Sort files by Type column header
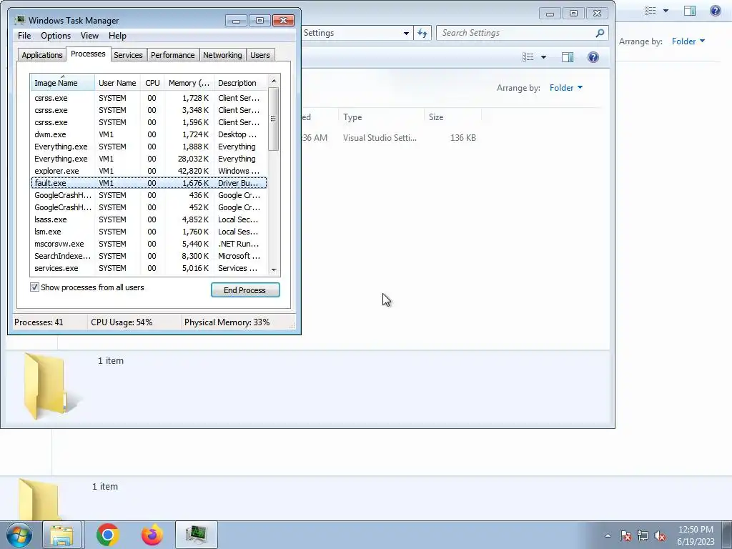 381,117
